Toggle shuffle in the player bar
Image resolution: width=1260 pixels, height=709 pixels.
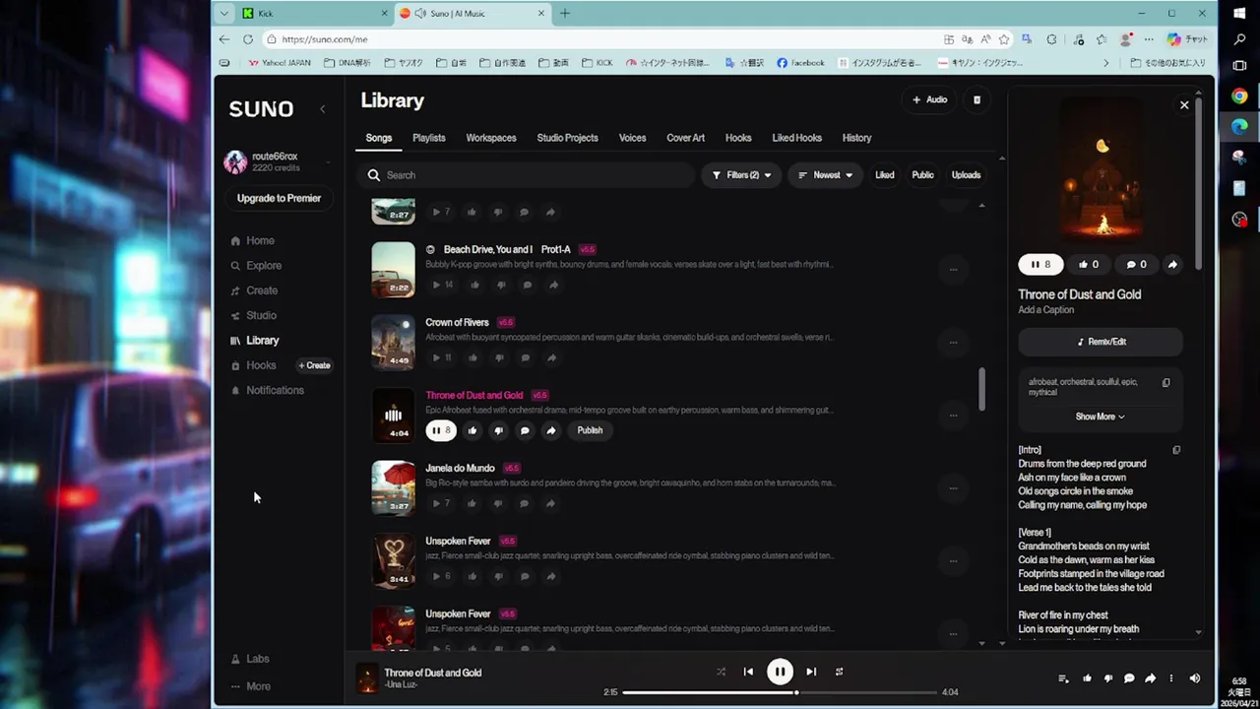[x=721, y=672]
